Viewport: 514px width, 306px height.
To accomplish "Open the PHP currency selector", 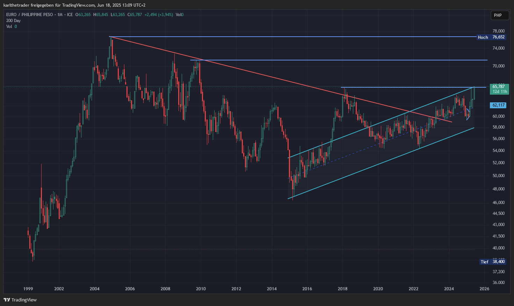I will [x=498, y=15].
